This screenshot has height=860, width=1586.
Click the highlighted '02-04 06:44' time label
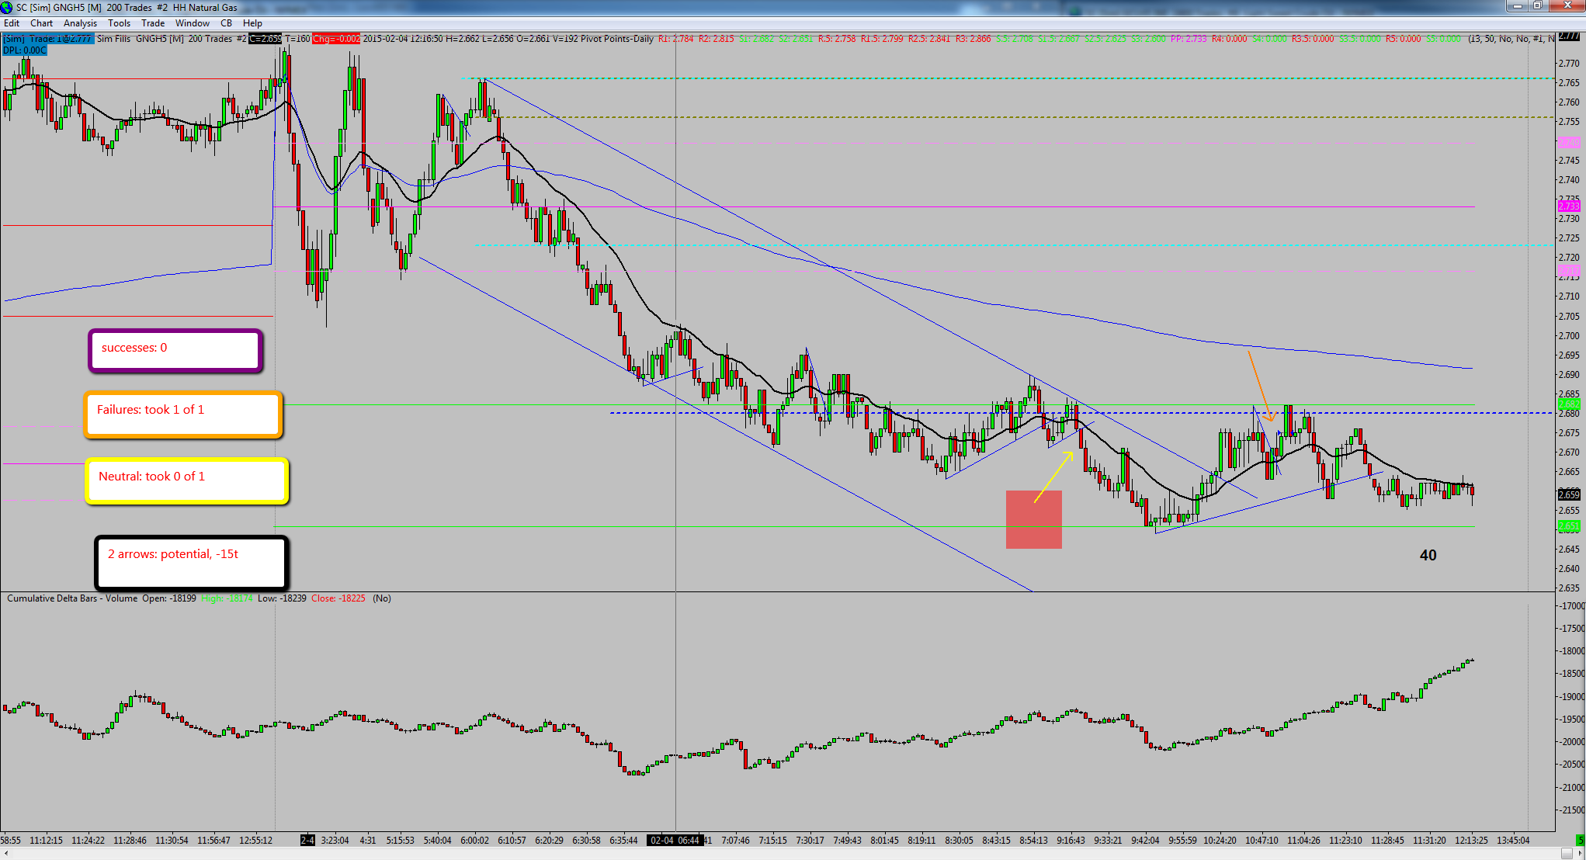(x=675, y=841)
